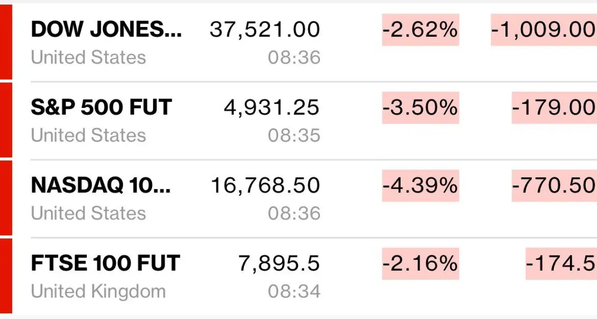This screenshot has height=319, width=597.
Task: Click the Dow Jones price 37,521.00
Action: pos(264,30)
